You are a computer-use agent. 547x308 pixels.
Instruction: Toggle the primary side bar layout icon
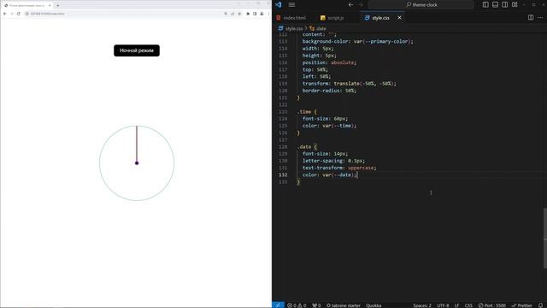(485, 4)
